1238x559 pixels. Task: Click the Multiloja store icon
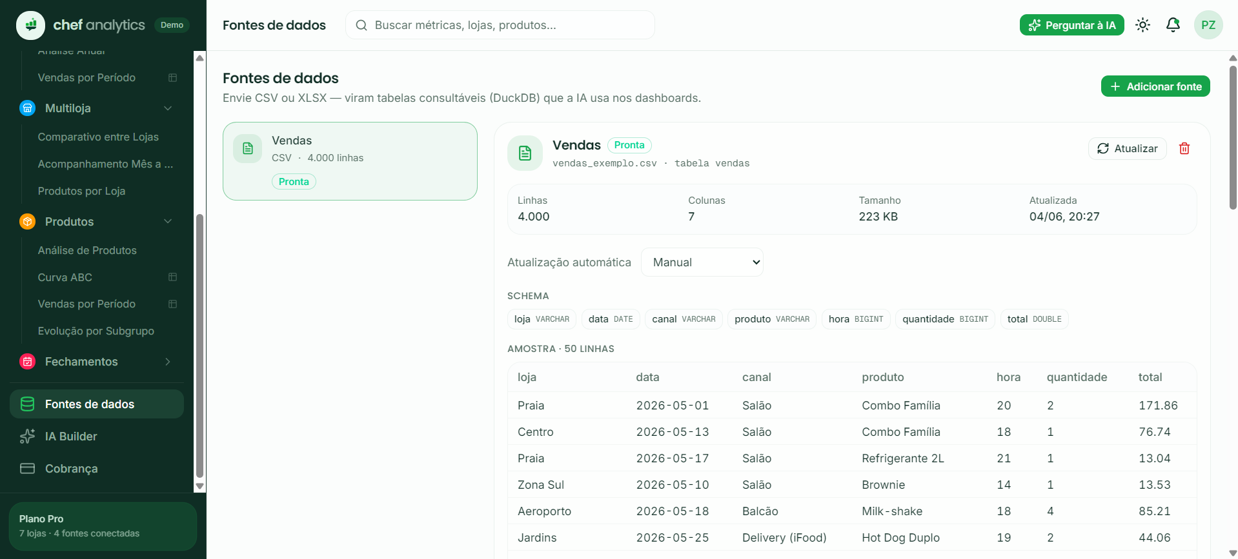click(x=27, y=108)
